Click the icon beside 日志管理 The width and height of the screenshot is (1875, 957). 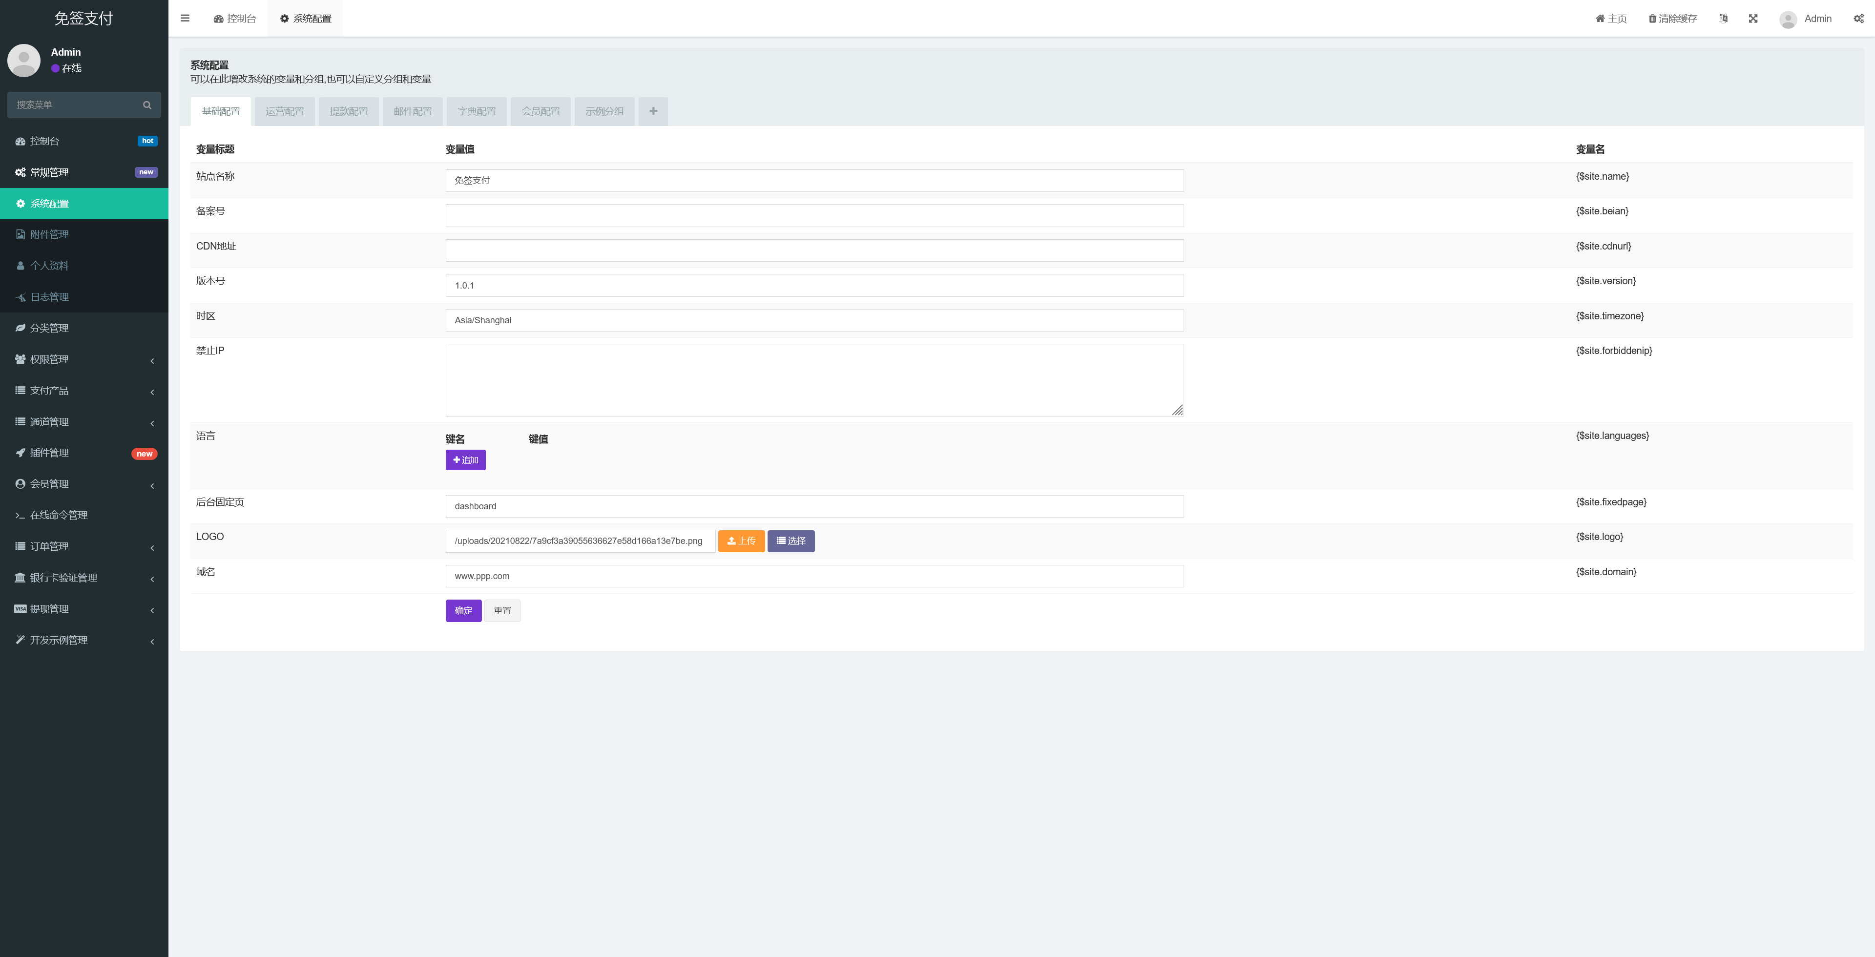[x=21, y=297]
